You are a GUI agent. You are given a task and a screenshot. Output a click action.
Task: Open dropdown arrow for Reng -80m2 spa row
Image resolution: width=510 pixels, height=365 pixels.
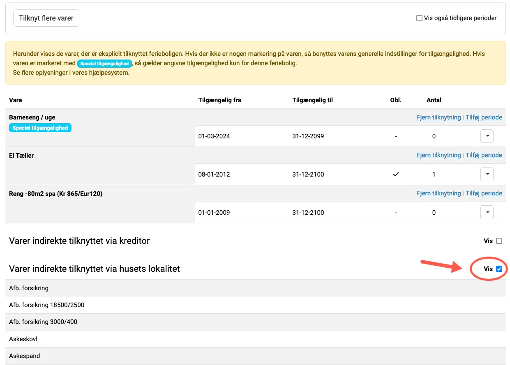[487, 213]
